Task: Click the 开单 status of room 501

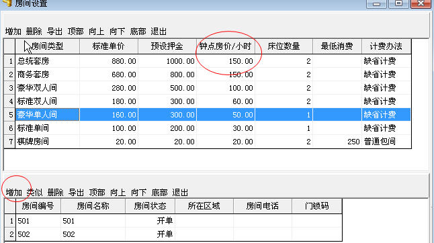Action: coord(150,221)
